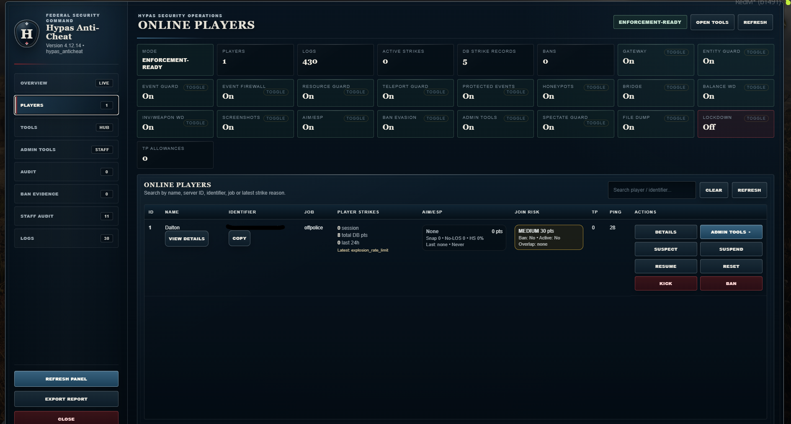This screenshot has height=424, width=791.
Task: Open the Logs sidebar section
Action: (66, 238)
